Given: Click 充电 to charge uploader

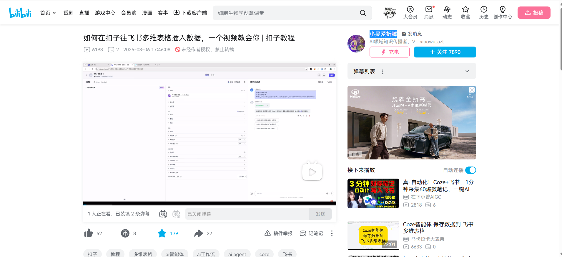Looking at the screenshot, I should click(x=389, y=52).
